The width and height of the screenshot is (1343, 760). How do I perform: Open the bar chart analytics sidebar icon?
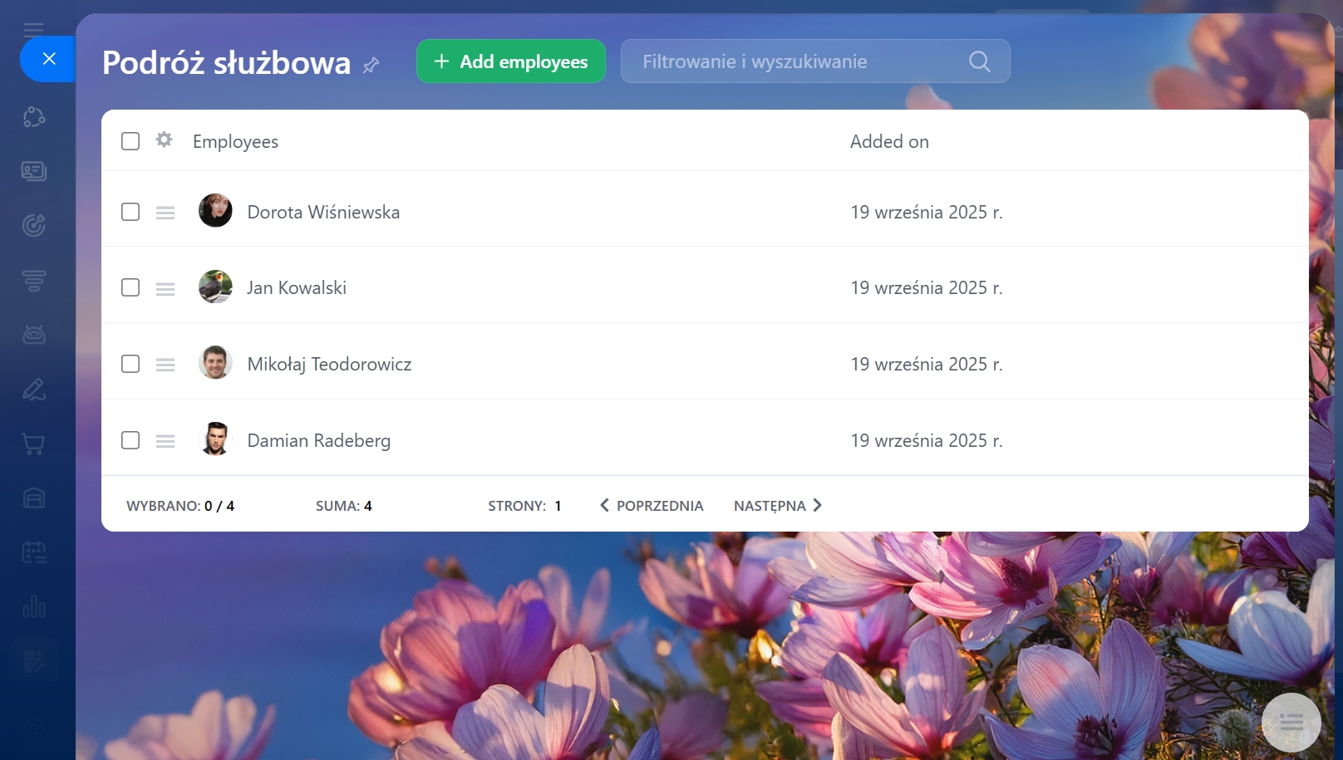pos(34,606)
